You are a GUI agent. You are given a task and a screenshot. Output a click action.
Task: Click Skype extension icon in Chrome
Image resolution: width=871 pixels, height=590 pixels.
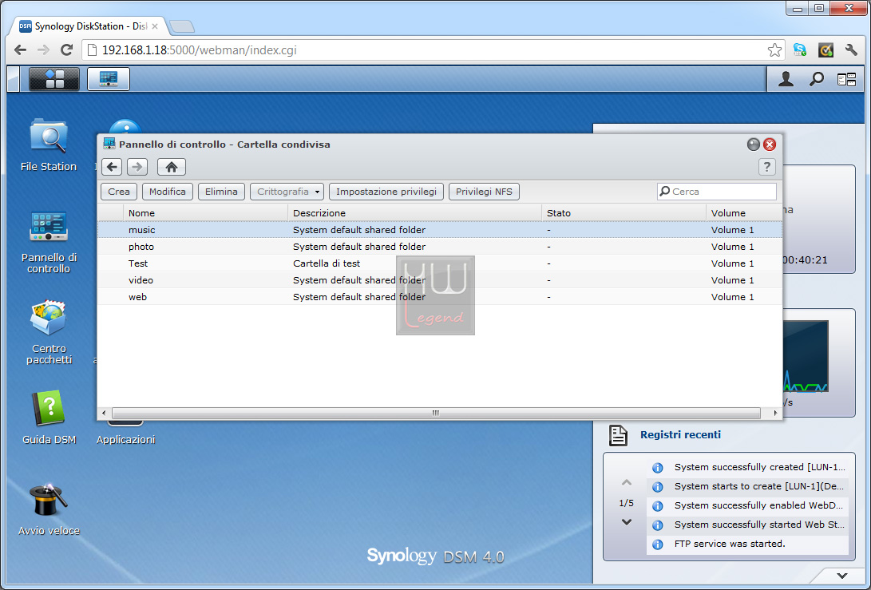tap(800, 50)
